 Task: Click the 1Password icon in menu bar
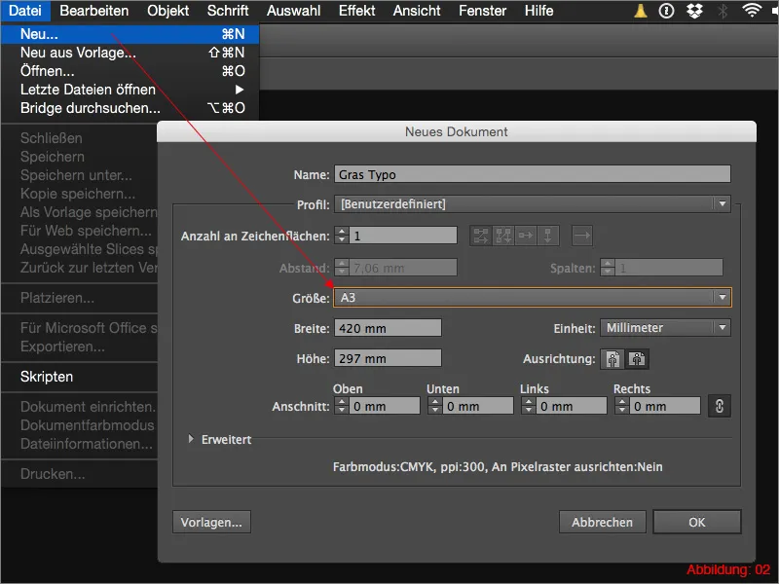[666, 11]
